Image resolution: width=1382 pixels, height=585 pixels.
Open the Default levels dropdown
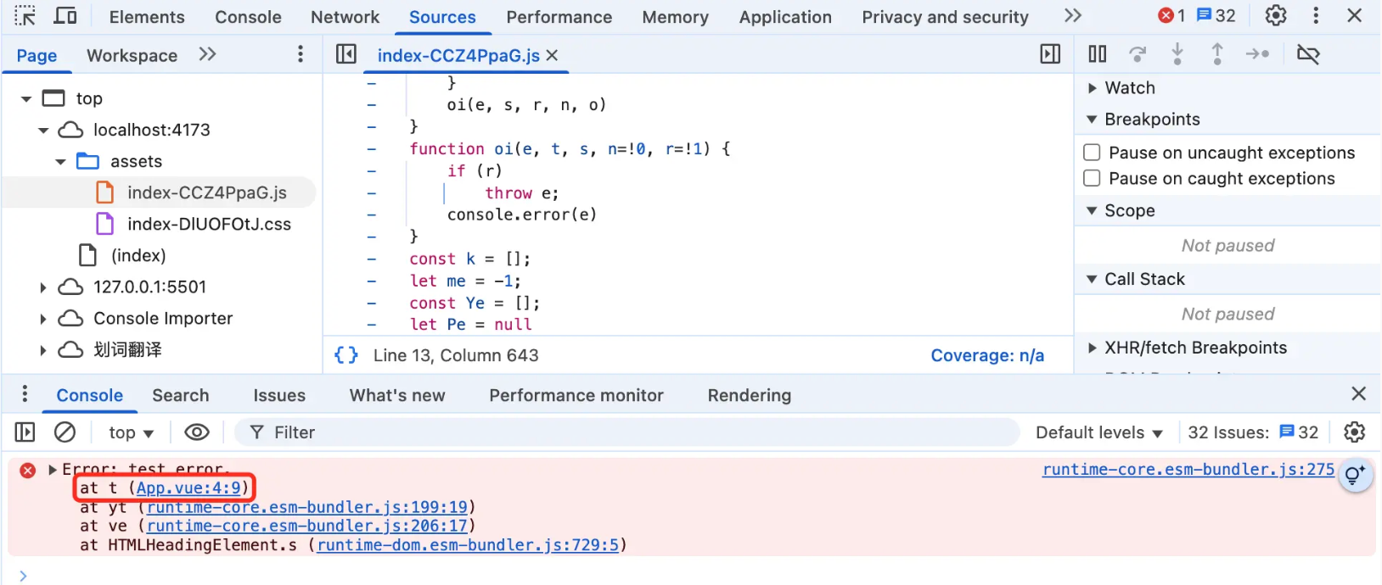click(1098, 432)
